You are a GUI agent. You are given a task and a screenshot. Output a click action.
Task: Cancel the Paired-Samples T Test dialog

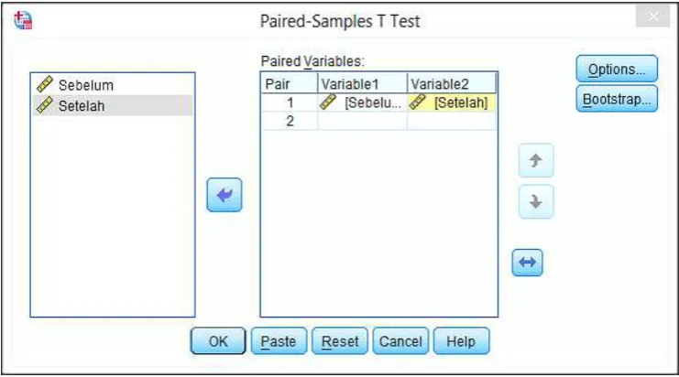coord(400,341)
